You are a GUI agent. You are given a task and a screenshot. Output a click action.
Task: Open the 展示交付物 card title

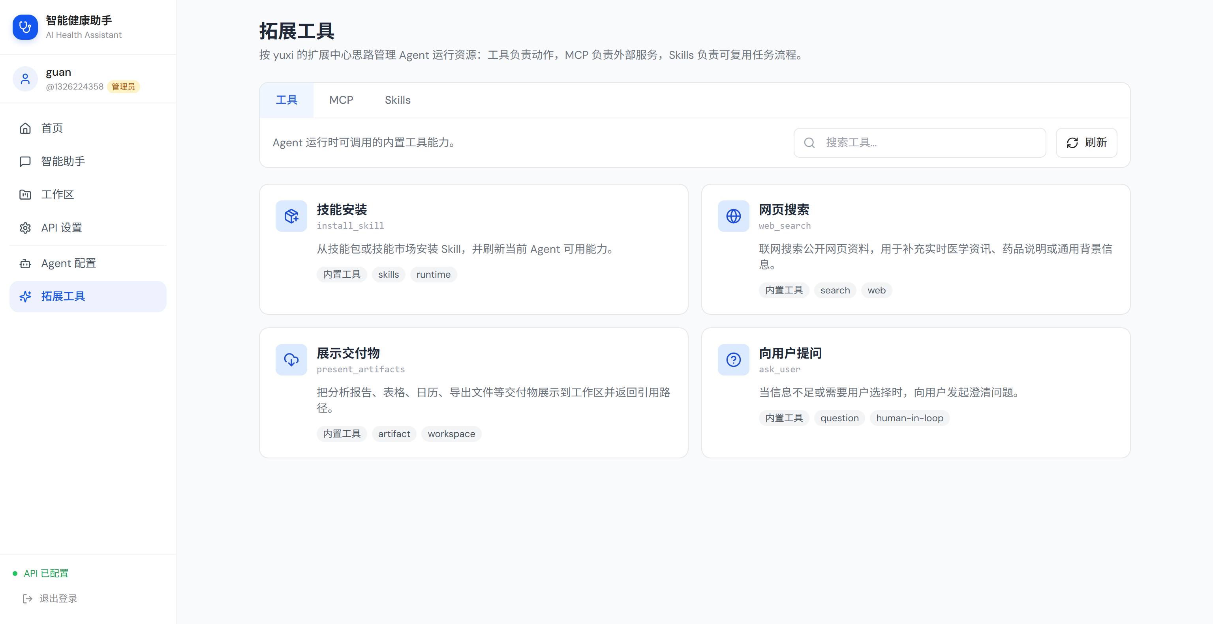click(348, 353)
